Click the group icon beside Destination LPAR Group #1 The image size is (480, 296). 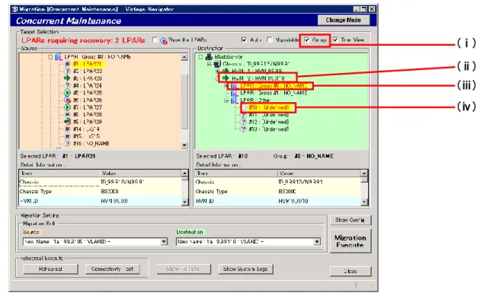click(235, 93)
